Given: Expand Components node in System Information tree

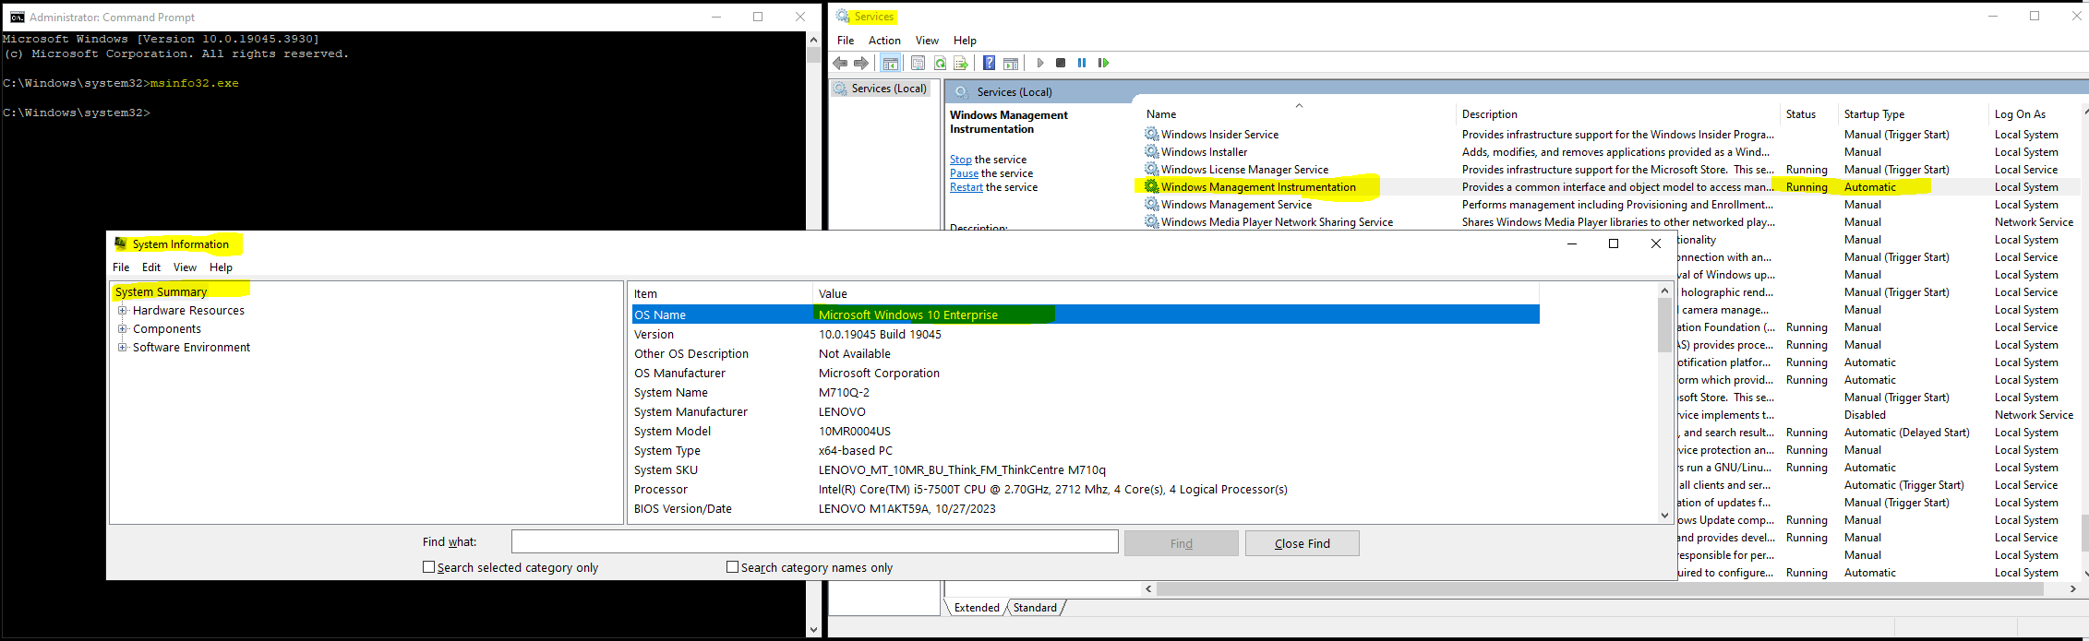Looking at the screenshot, I should pos(122,329).
